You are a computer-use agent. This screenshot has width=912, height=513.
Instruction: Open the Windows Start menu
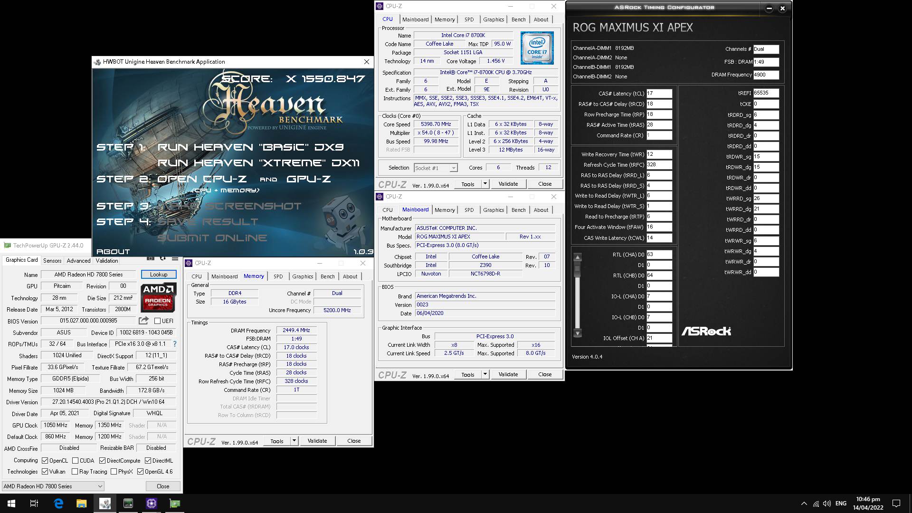pyautogui.click(x=11, y=503)
